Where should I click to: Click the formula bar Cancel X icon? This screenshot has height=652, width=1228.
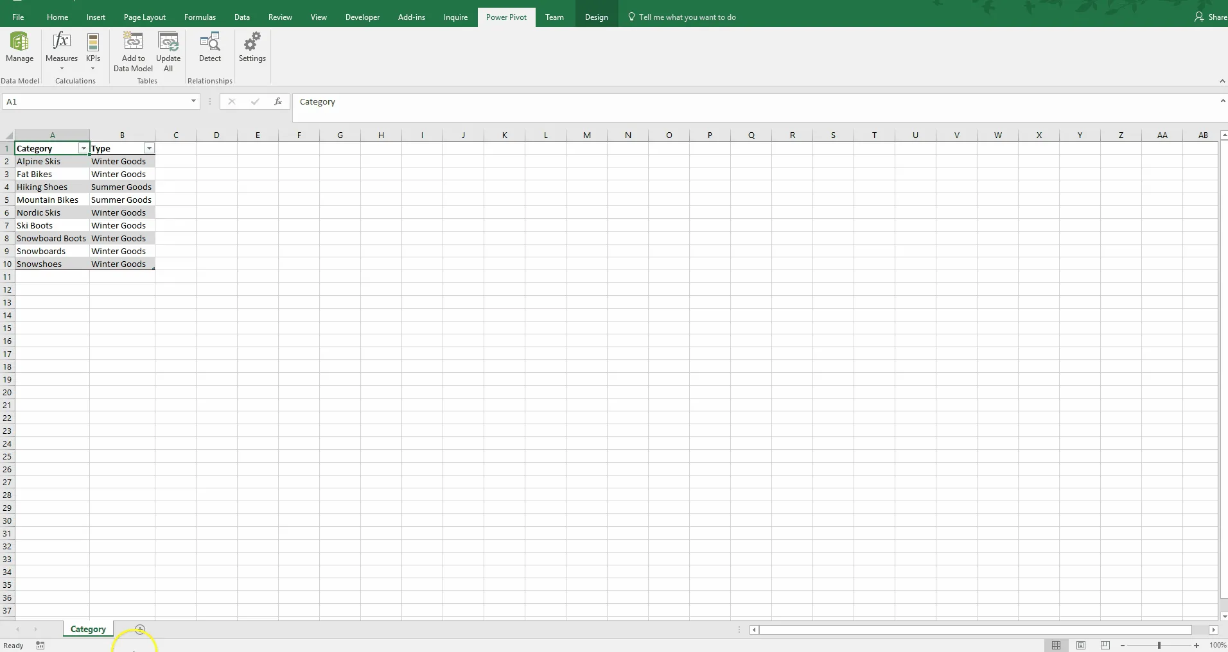[x=232, y=101]
